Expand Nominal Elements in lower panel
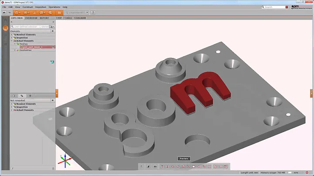Viewport: 314px width, 176px height. pyautogui.click(x=12, y=104)
